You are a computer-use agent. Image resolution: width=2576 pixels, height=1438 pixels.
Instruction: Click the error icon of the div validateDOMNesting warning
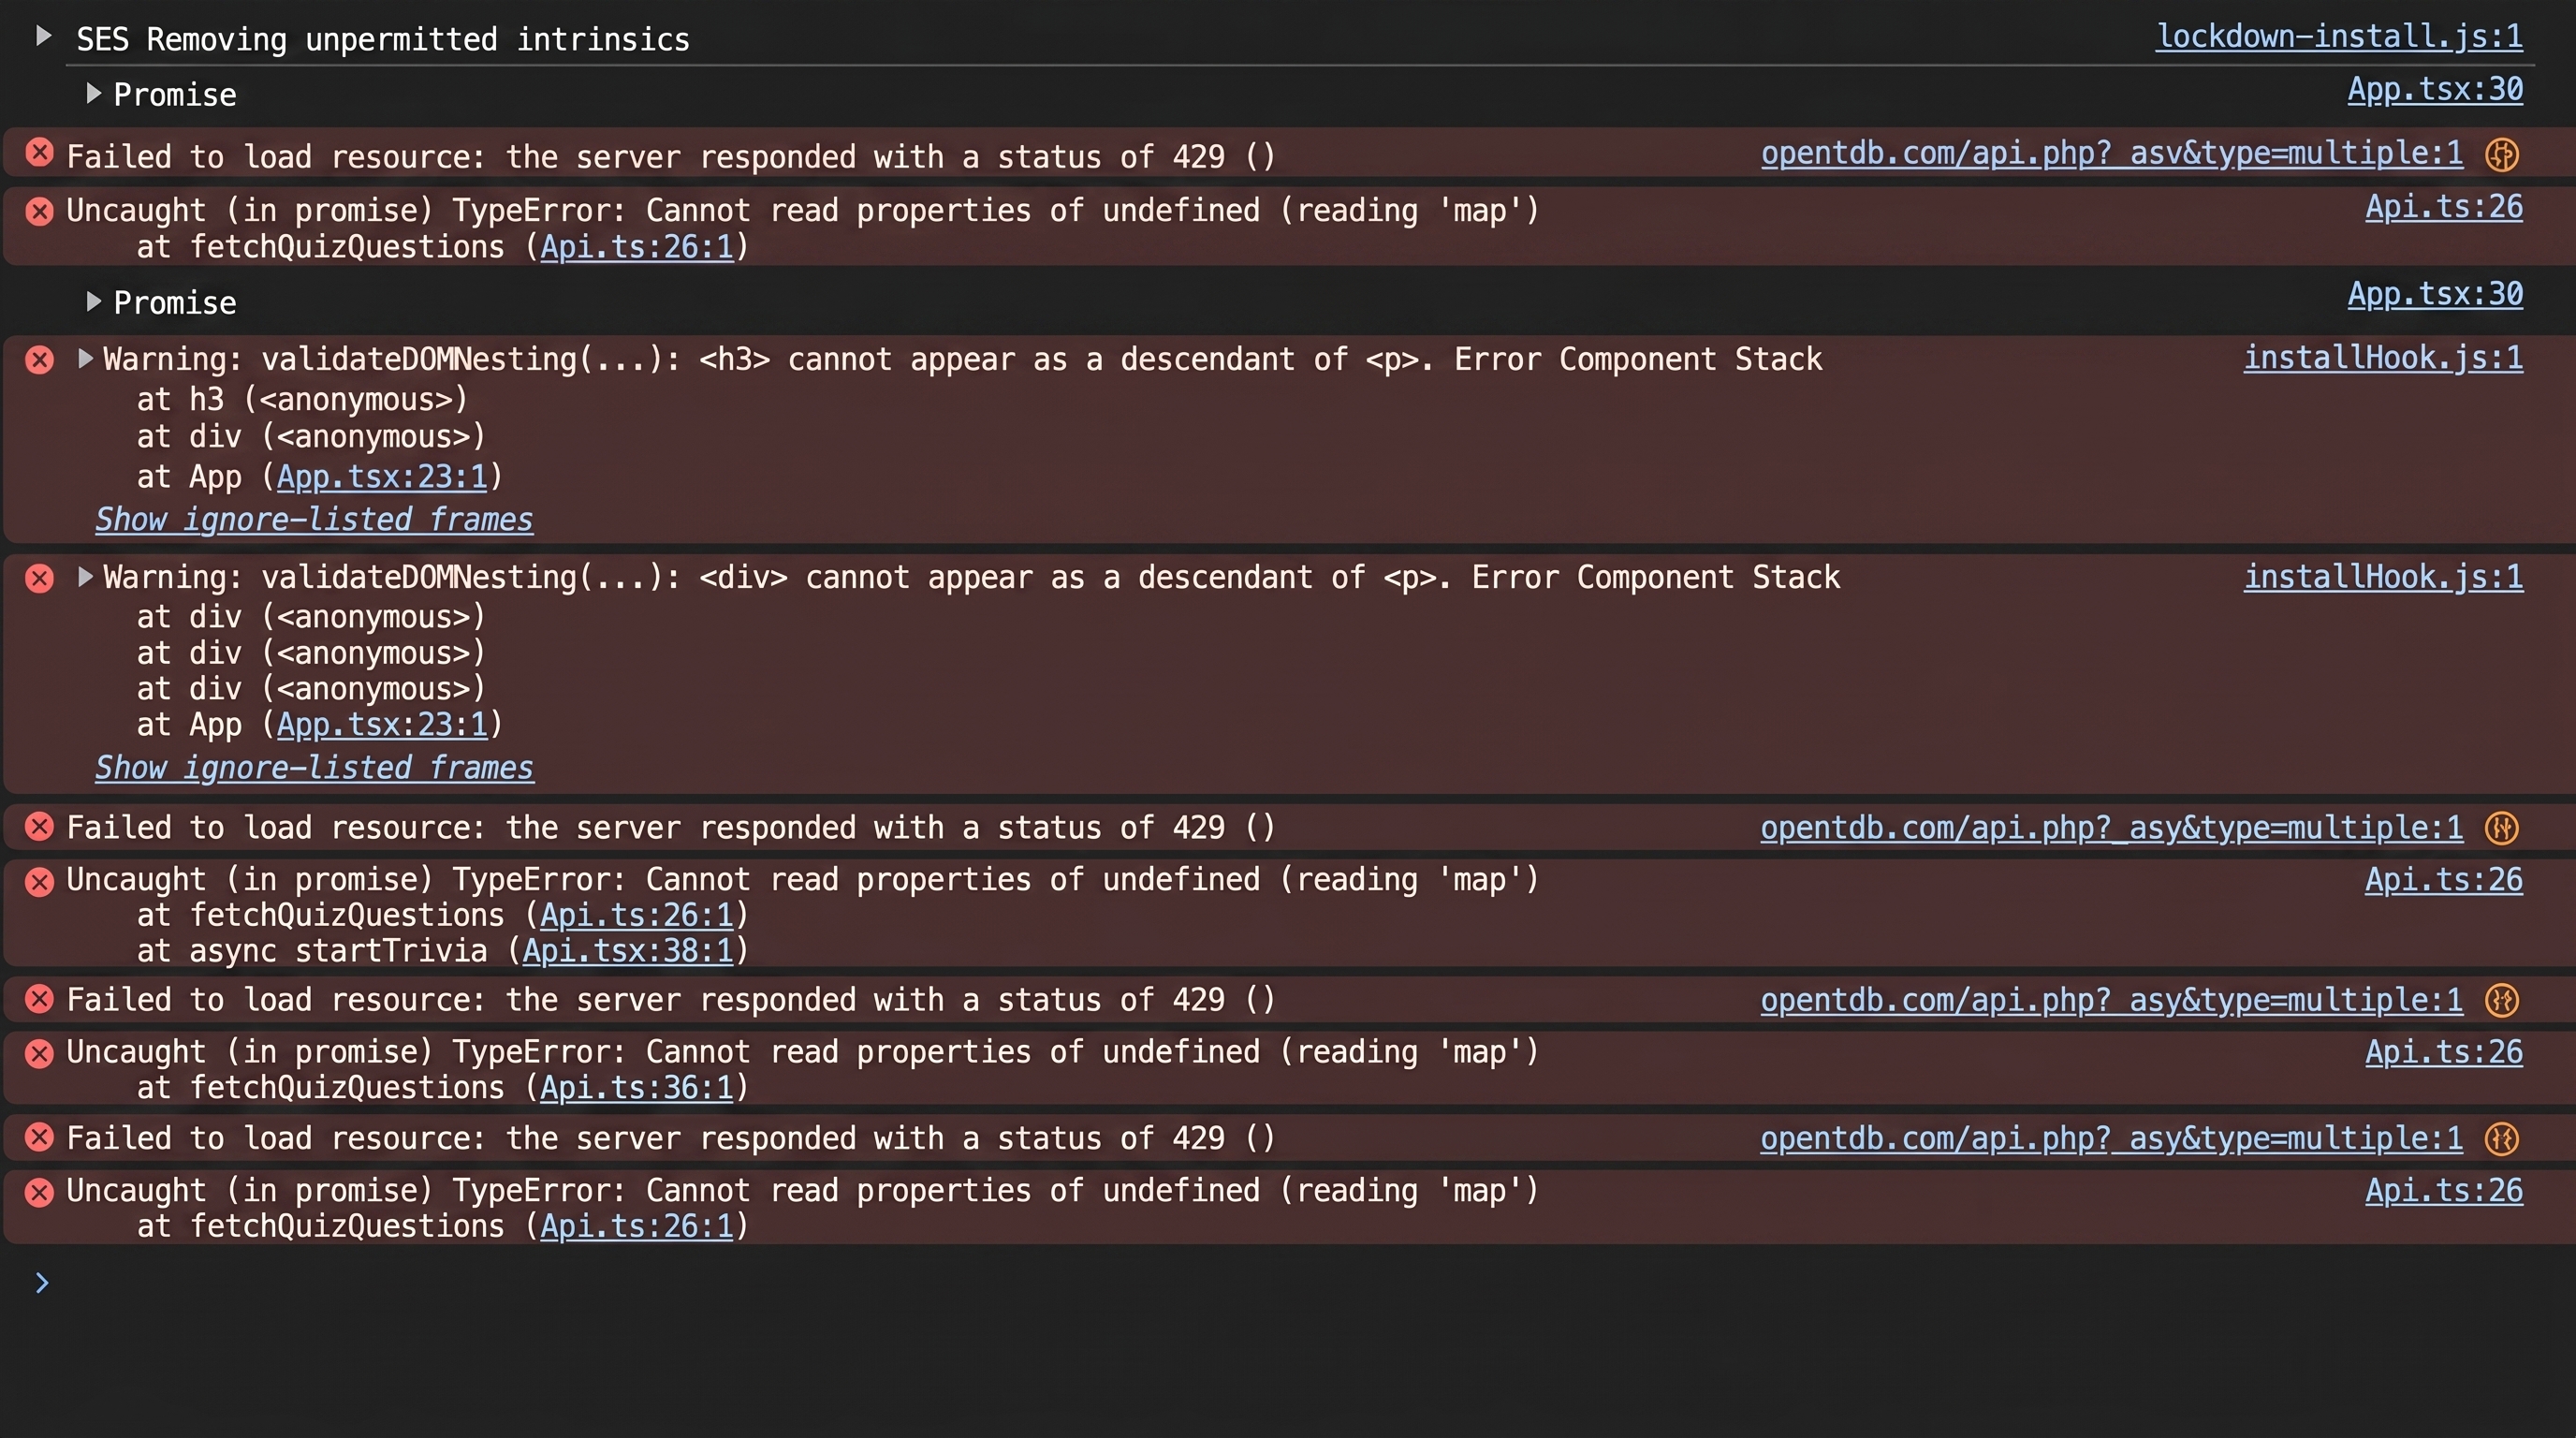[39, 579]
